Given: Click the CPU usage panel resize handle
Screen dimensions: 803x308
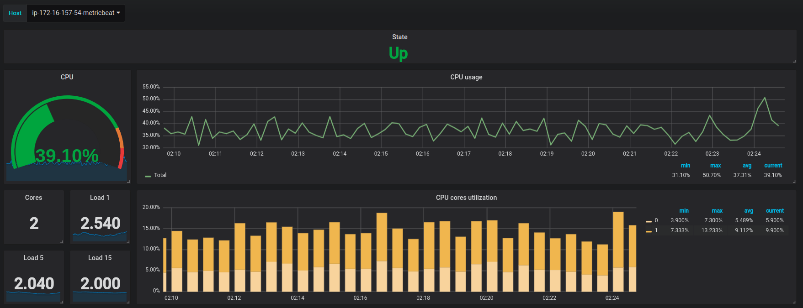Looking at the screenshot, I should click(794, 182).
